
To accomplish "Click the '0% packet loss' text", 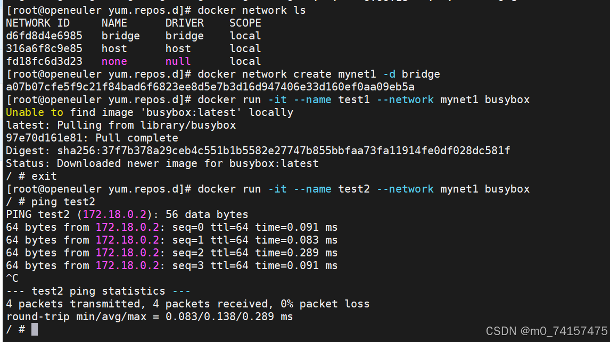I will (325, 304).
